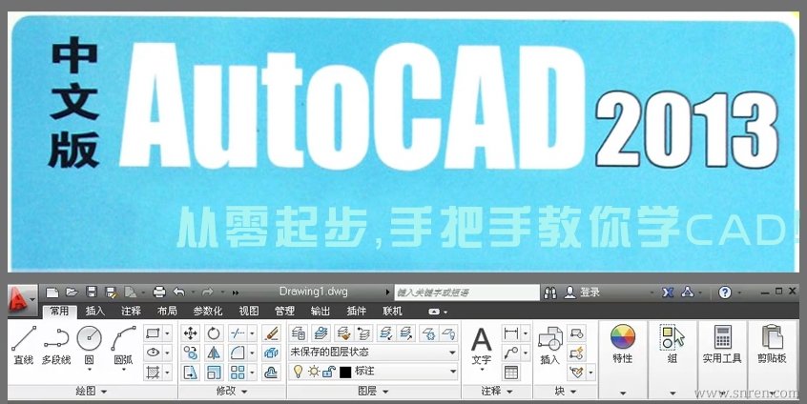
Task: Click the black layer color swatch
Action: coord(345,372)
